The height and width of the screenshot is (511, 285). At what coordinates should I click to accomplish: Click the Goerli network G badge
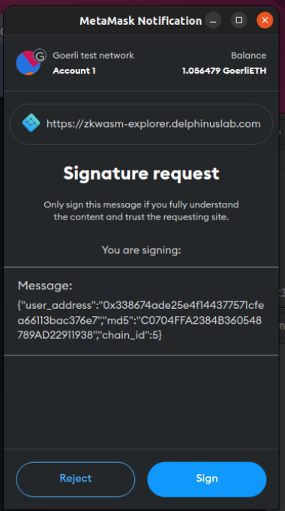[x=40, y=56]
